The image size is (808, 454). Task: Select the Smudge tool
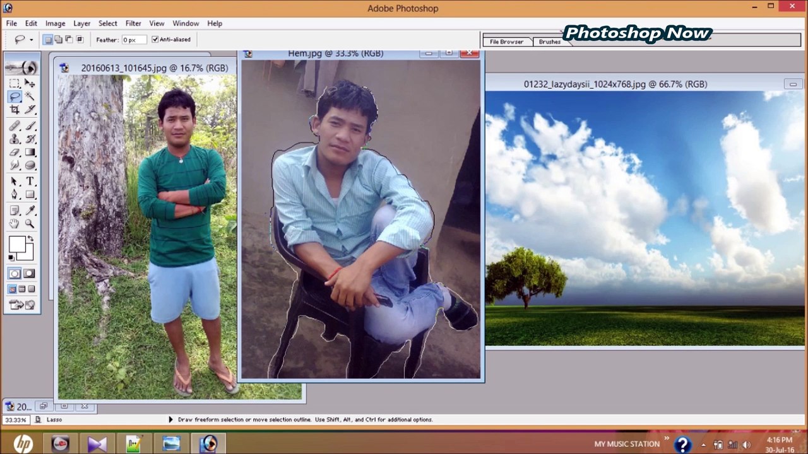[15, 166]
